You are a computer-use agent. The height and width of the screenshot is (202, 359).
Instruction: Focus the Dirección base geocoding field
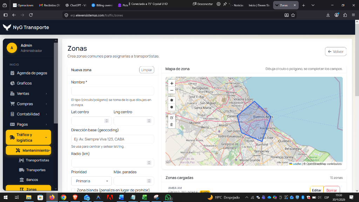pyautogui.click(x=113, y=139)
